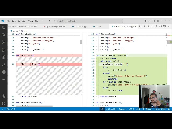Open the Source Control view
This screenshot has width=172, height=129.
[3, 42]
